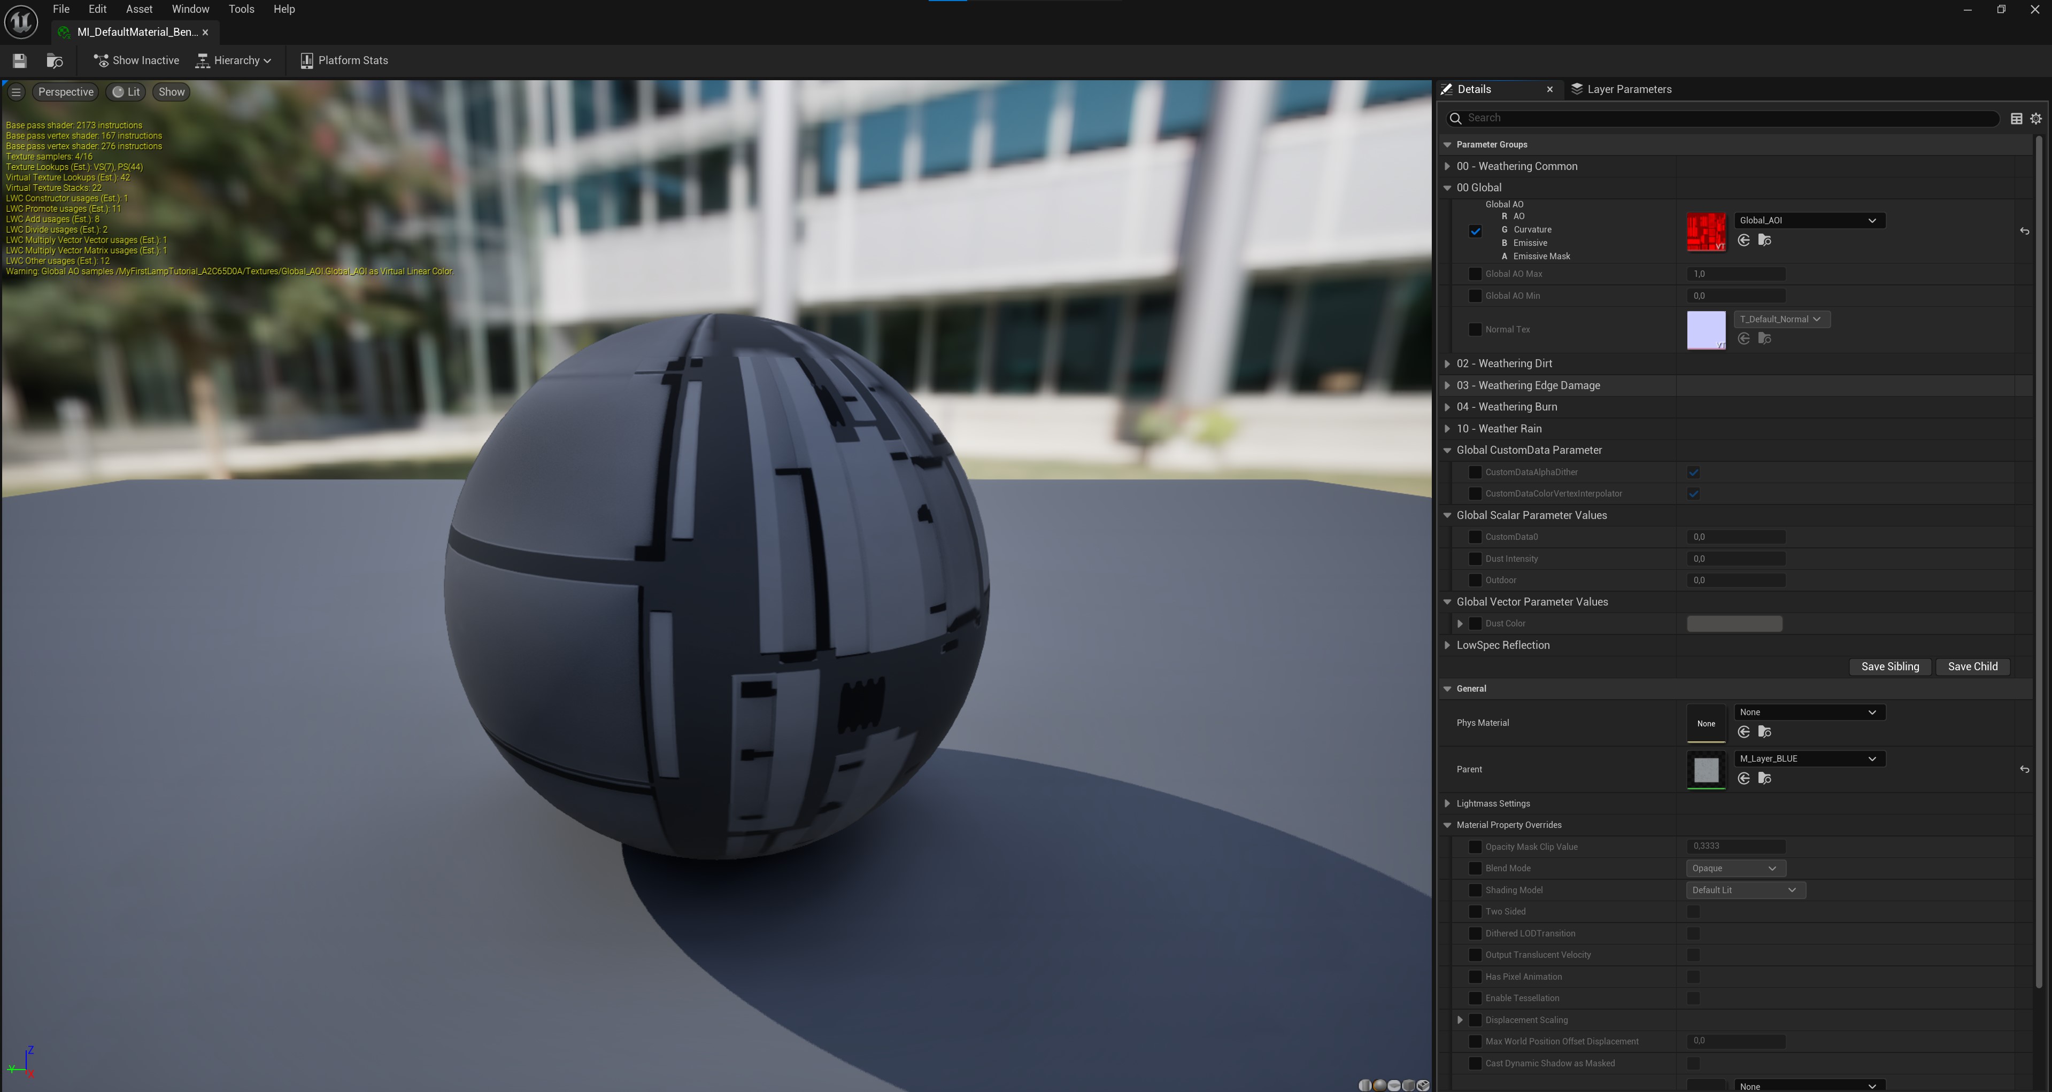
Task: Open the Help menu
Action: [283, 10]
